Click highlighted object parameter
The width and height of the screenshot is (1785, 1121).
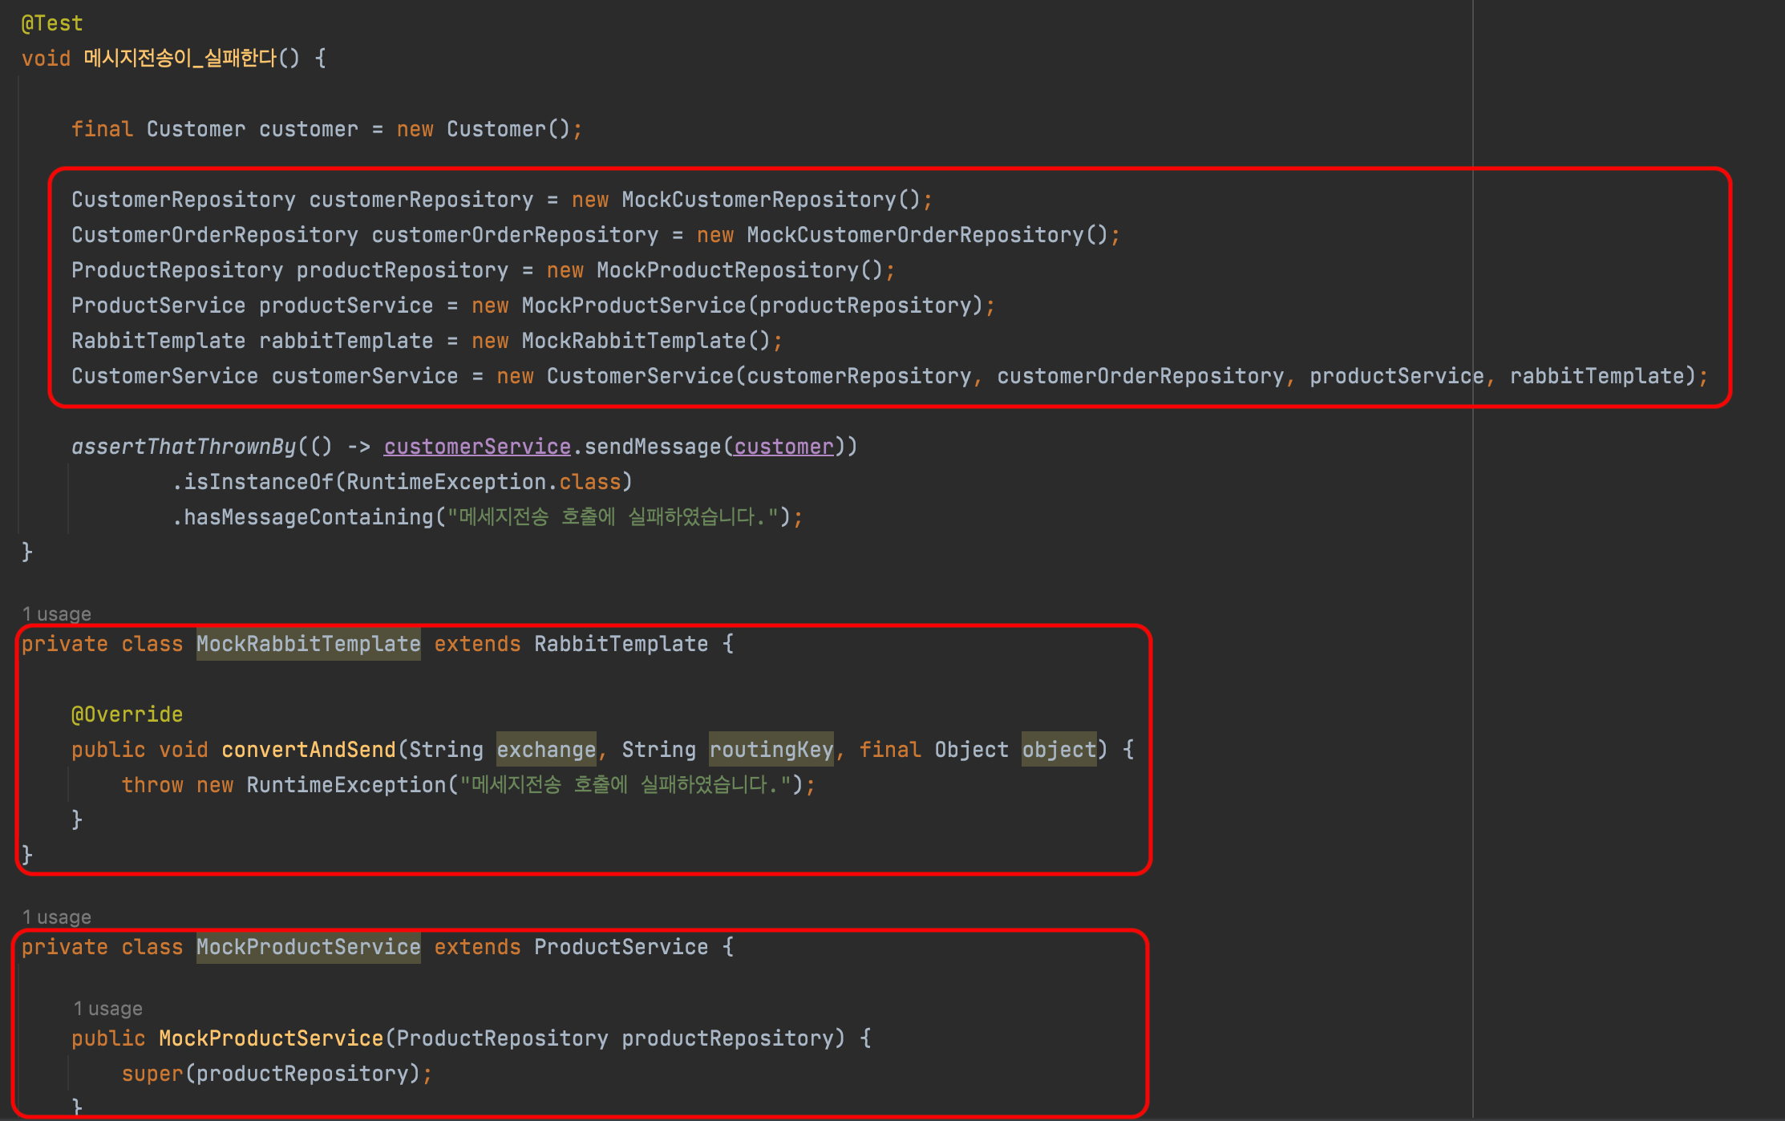tap(1058, 750)
